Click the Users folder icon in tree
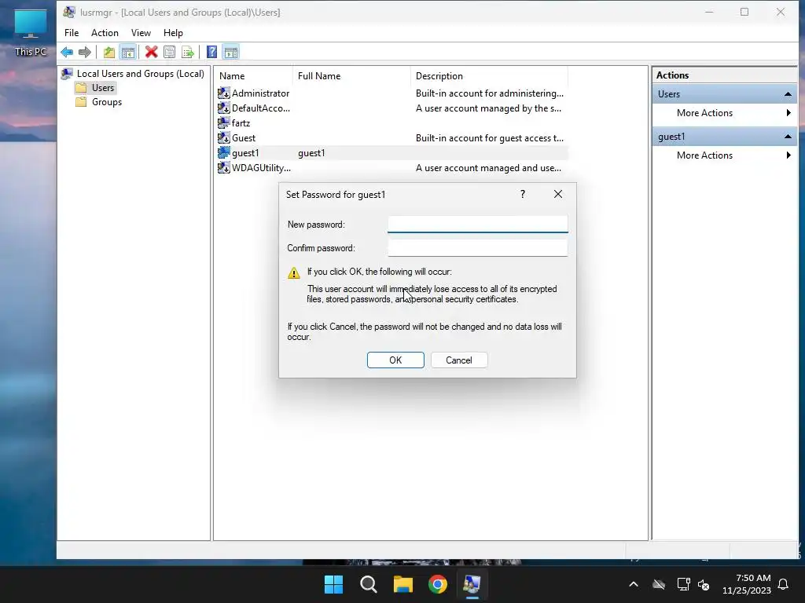Image resolution: width=805 pixels, height=603 pixels. click(x=81, y=88)
